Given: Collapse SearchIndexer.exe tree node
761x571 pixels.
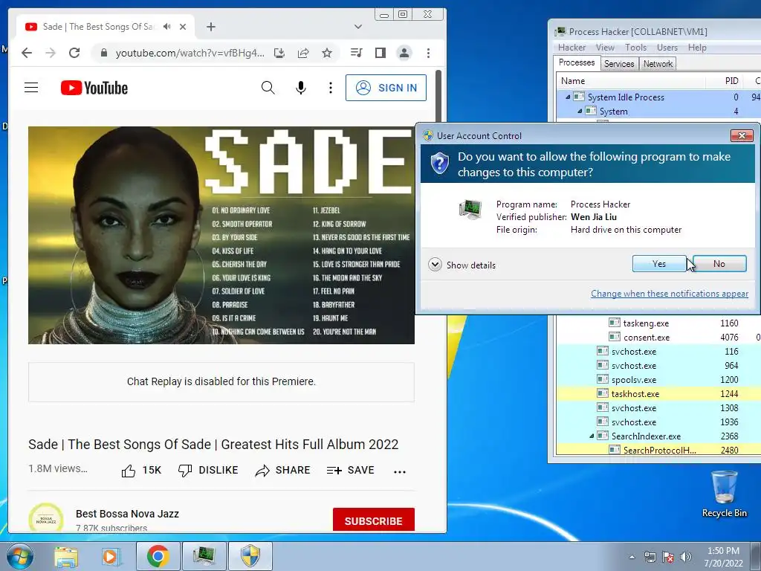Looking at the screenshot, I should click(592, 436).
